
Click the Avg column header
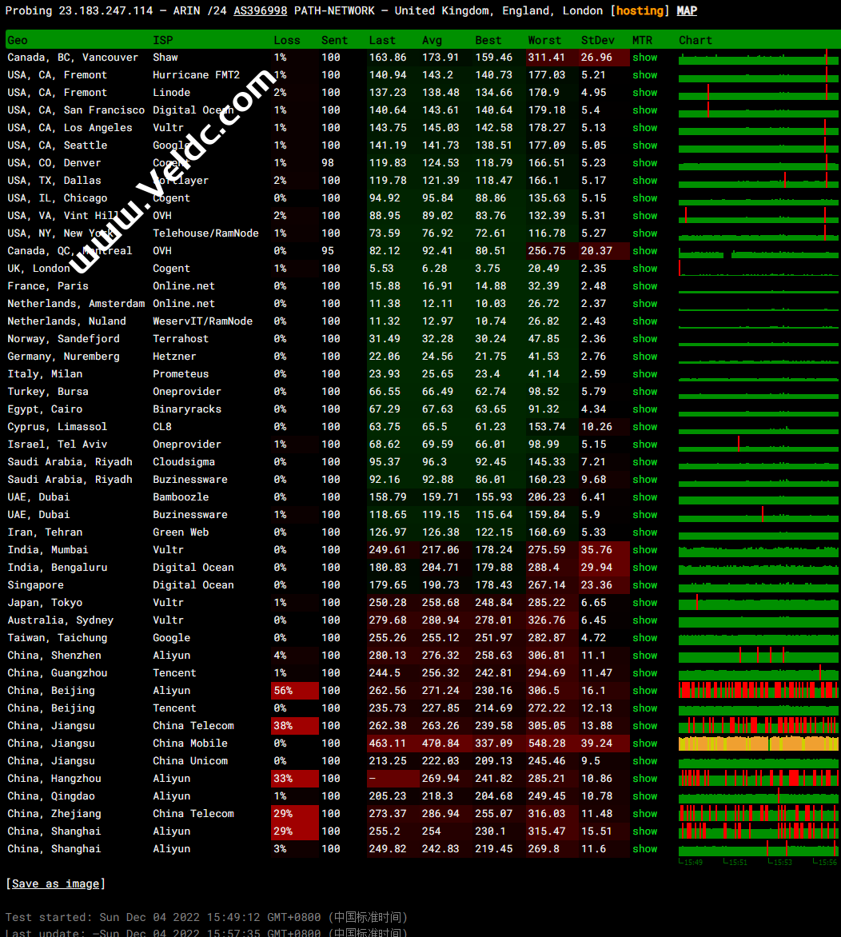(432, 40)
